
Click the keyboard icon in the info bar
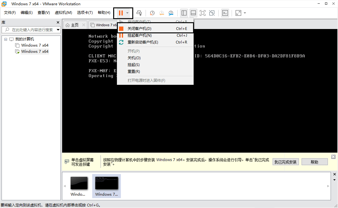67,162
